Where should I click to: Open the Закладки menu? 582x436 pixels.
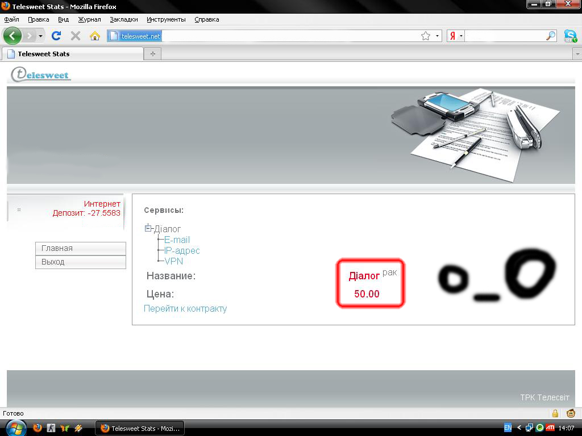click(124, 19)
